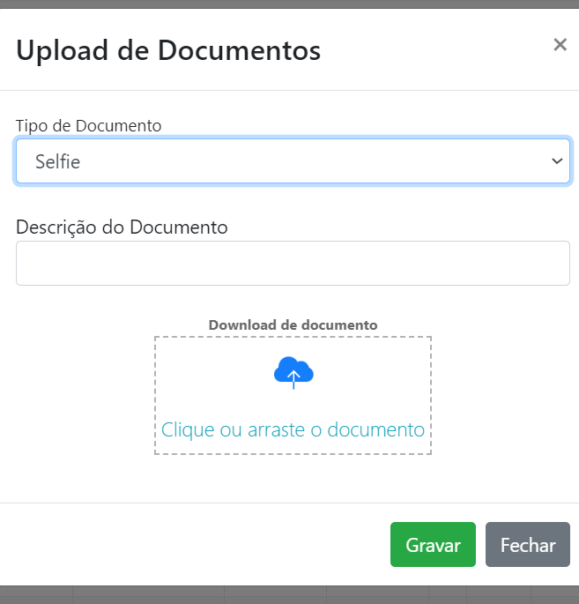The width and height of the screenshot is (579, 604).
Task: Click the Clique ou arraste o documento link
Action: point(293,429)
